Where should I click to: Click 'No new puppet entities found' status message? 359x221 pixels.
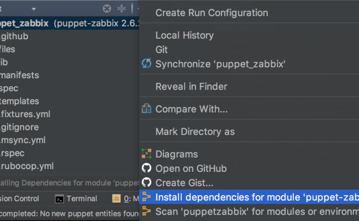(x=70, y=214)
